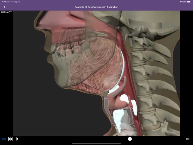Tap the Wi-Fi status icon
The image size is (193, 145).
[x=180, y=2]
